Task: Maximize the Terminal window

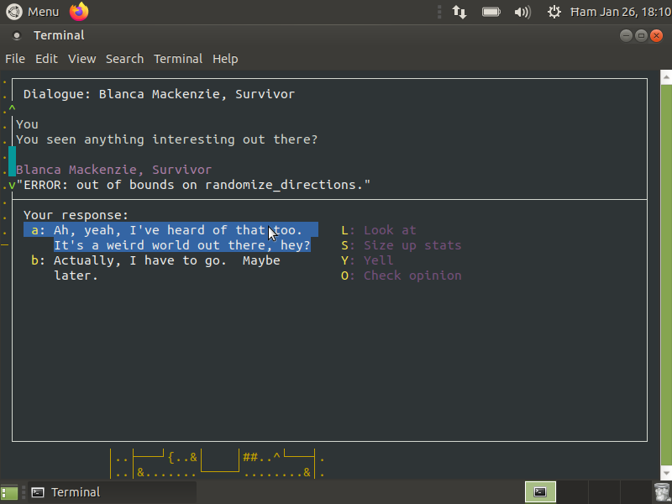Action: point(641,35)
